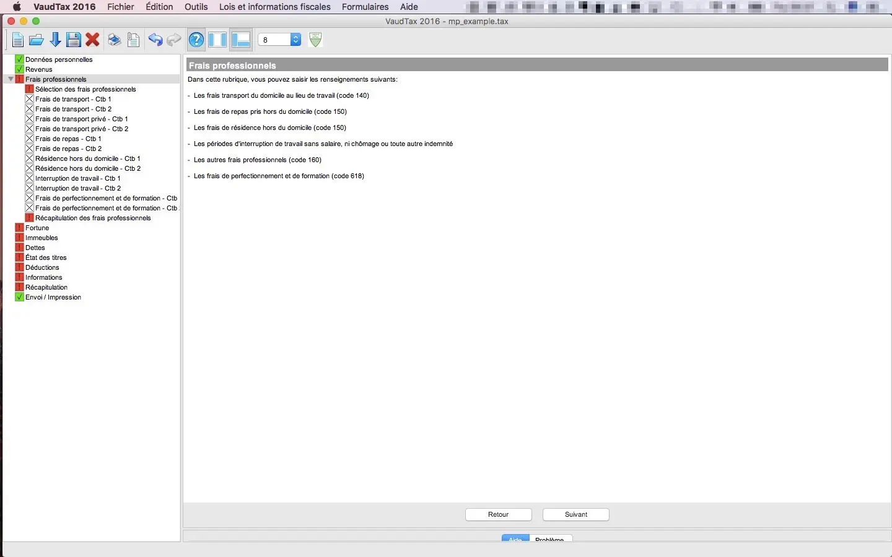
Task: Toggle the side panels layout icon
Action: [x=217, y=40]
